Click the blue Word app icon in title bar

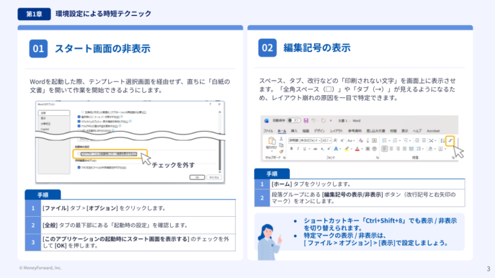[266, 120]
